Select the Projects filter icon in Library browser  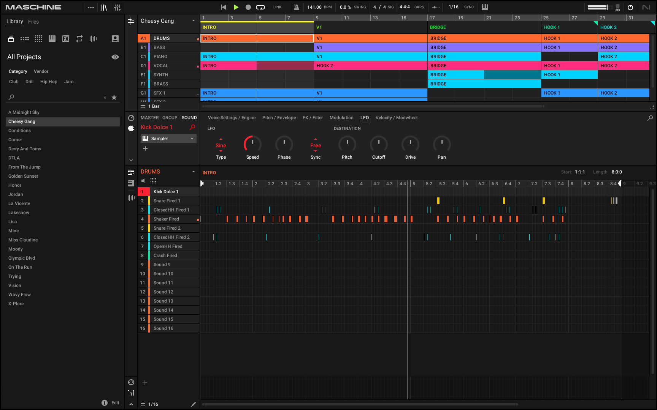(11, 38)
